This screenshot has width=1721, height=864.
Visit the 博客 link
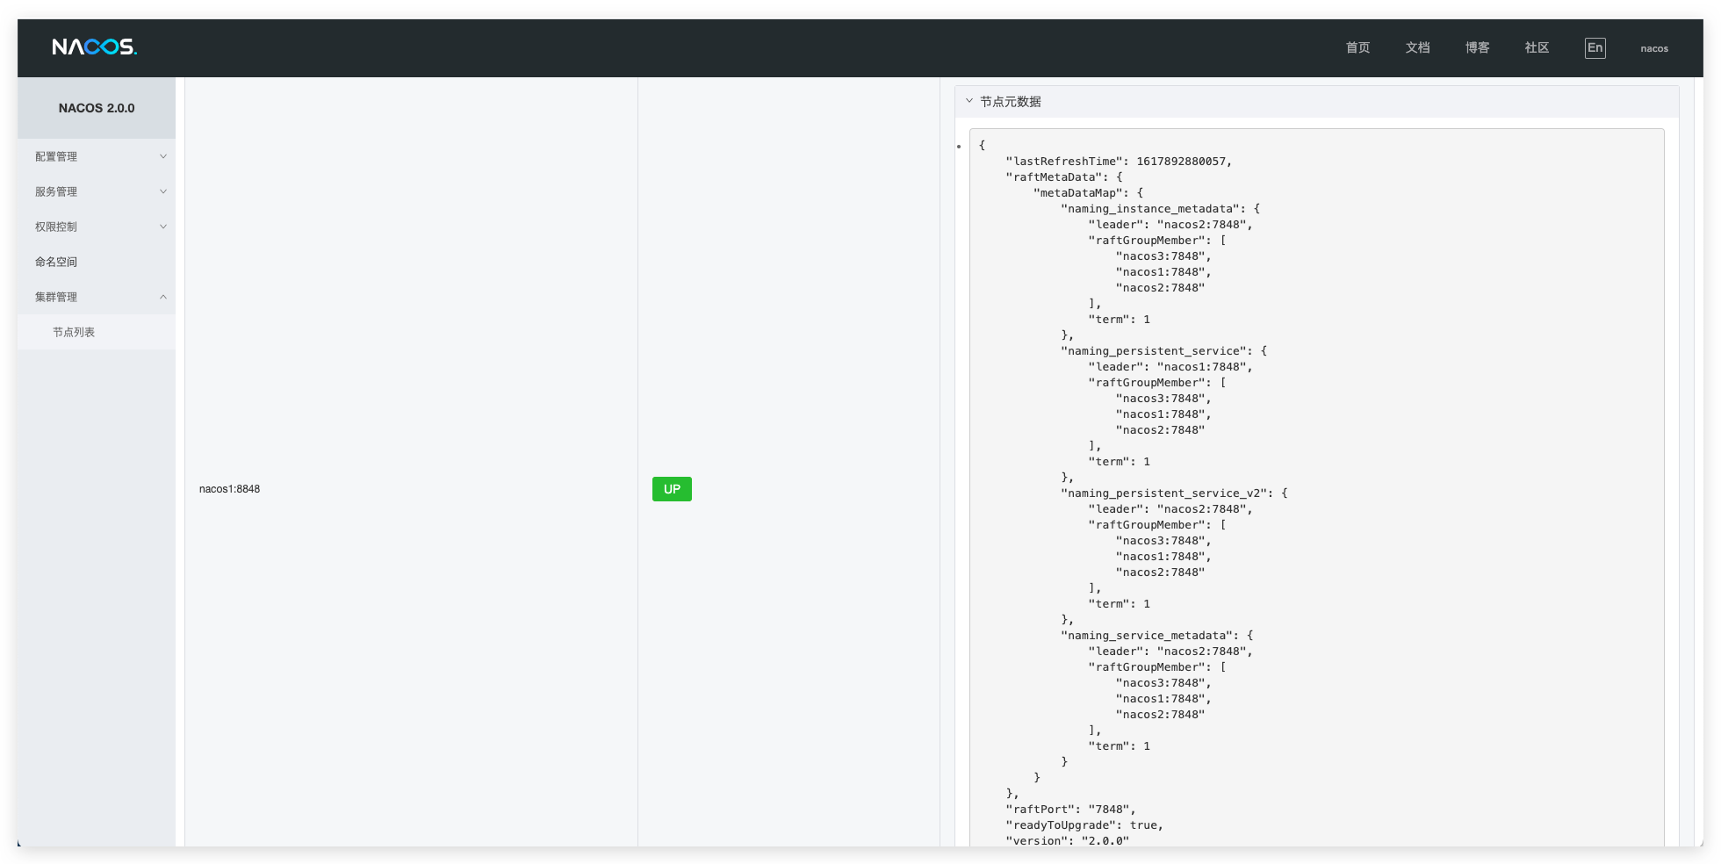1477,47
